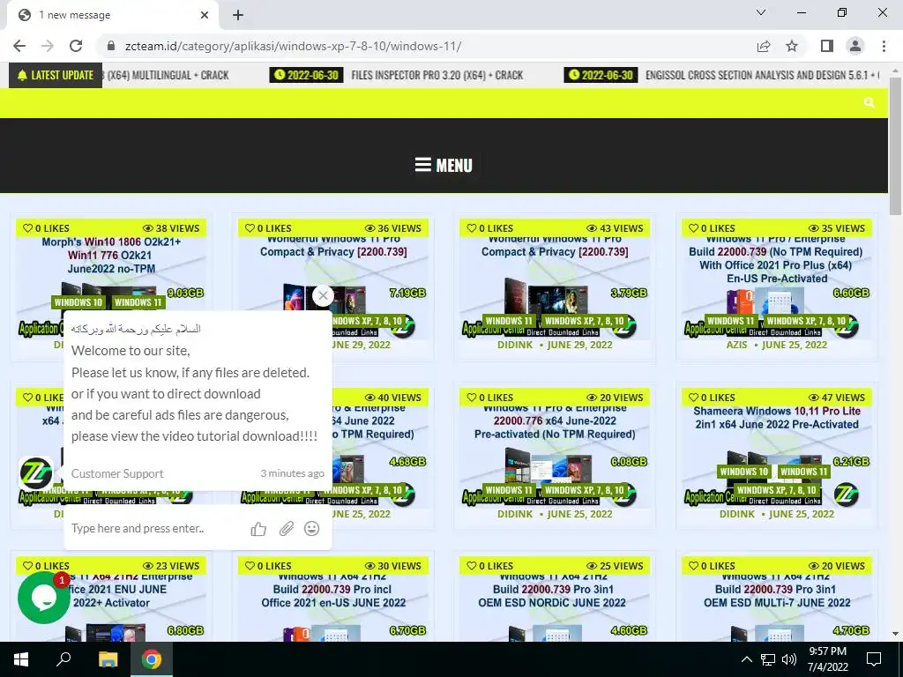Open Engissol Cross Section Analysis ticker link

(x=762, y=76)
